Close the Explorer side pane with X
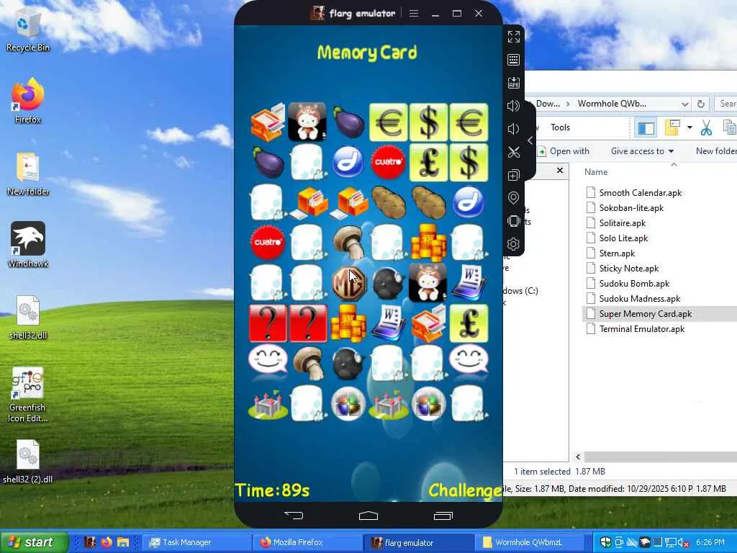The width and height of the screenshot is (737, 553). (x=560, y=170)
